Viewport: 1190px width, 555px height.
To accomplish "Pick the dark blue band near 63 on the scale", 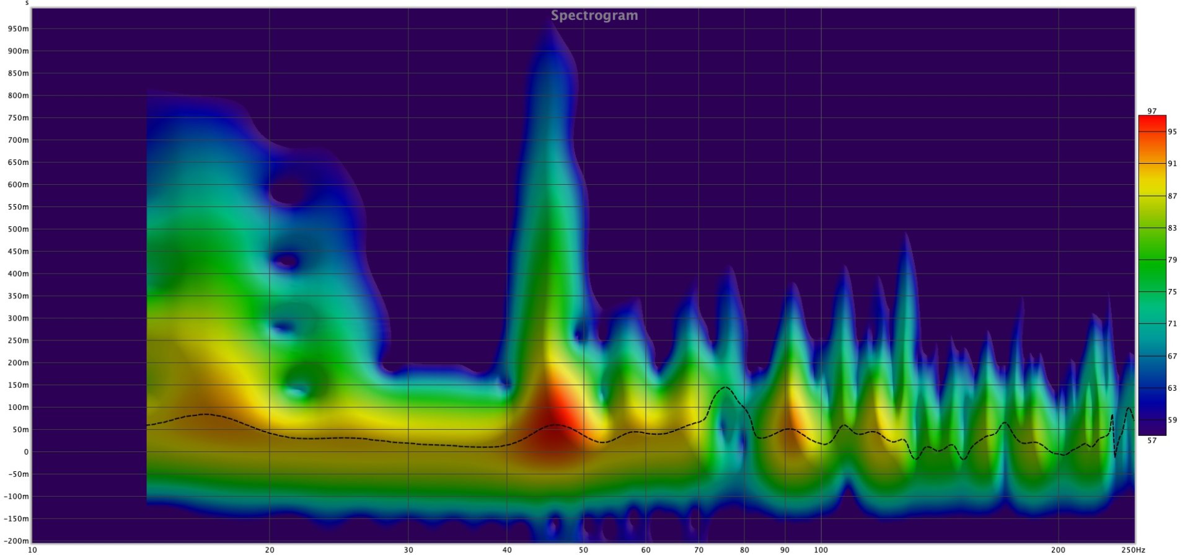I will click(x=1152, y=388).
